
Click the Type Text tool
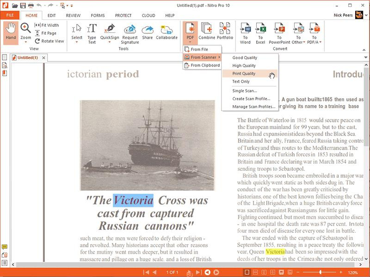coord(92,33)
